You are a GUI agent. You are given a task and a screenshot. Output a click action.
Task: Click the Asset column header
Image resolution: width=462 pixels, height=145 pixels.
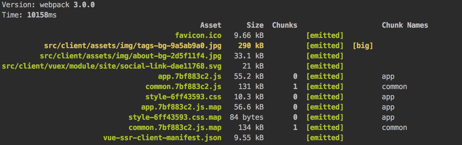pyautogui.click(x=210, y=25)
